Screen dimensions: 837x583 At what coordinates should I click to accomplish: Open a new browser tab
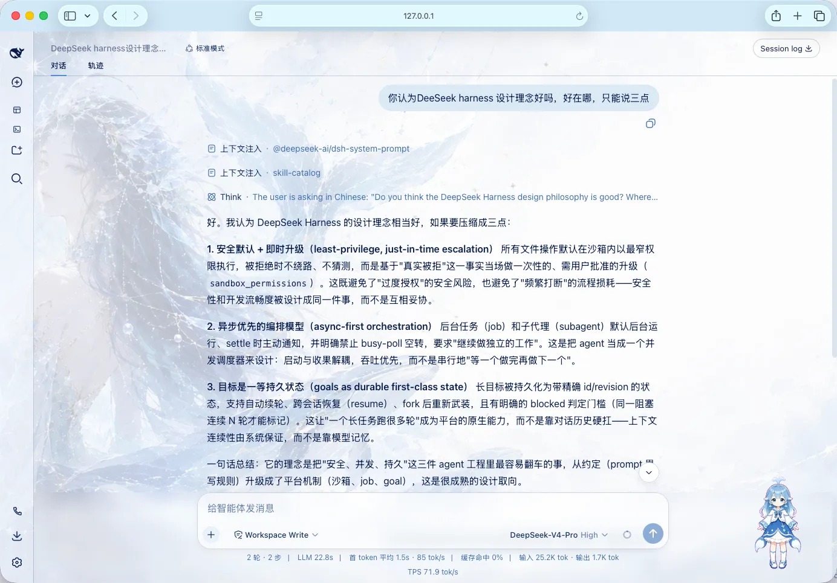point(798,16)
